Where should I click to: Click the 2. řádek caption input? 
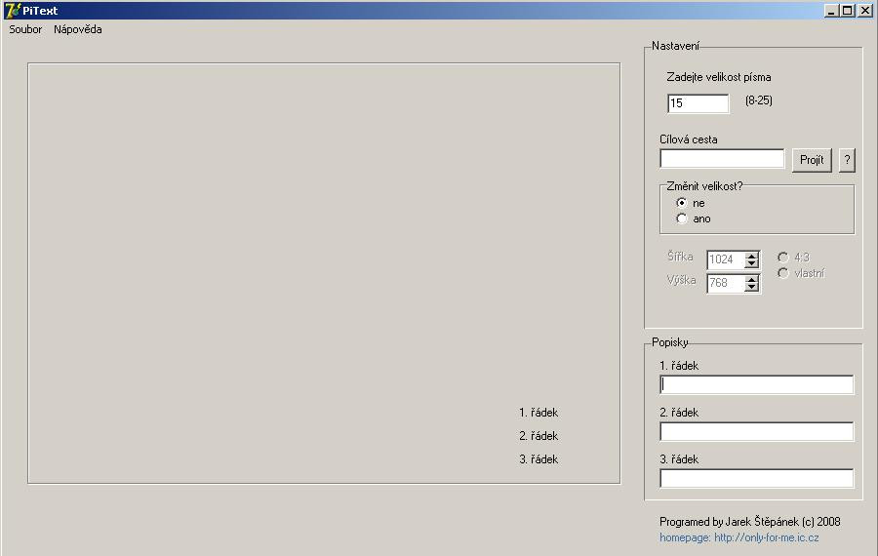tap(756, 432)
